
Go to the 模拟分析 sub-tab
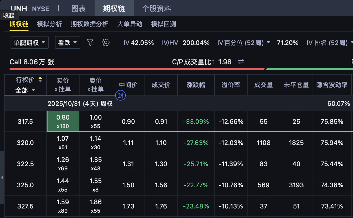(50, 24)
